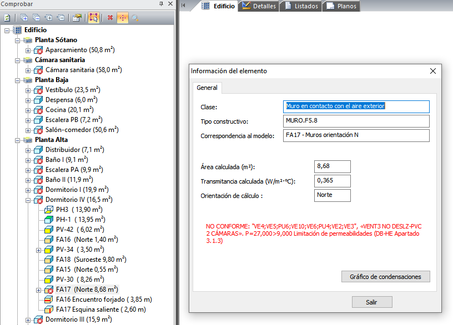The width and height of the screenshot is (453, 325).
Task: Click the collapse one branch icon
Action: [x=61, y=18]
